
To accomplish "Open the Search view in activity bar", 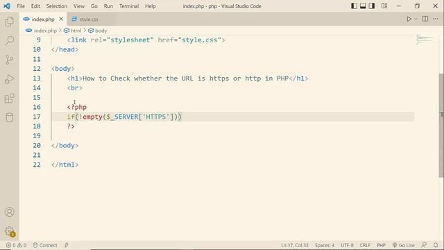I will (9, 40).
